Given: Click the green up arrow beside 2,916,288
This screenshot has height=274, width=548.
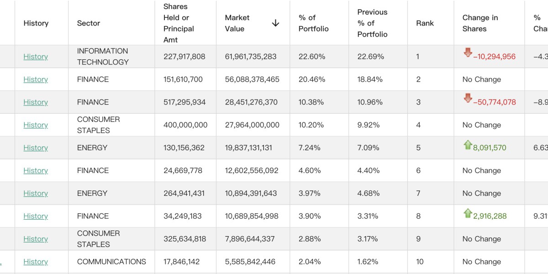Looking at the screenshot, I should click(468, 213).
